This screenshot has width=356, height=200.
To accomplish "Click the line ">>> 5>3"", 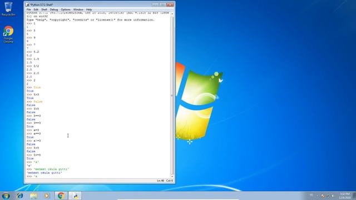I will point(32,94).
